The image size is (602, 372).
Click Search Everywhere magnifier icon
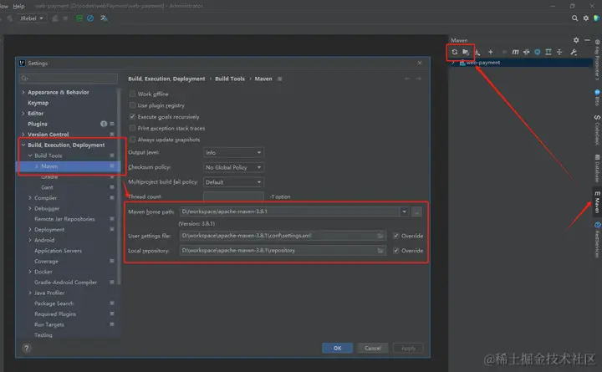[x=574, y=18]
